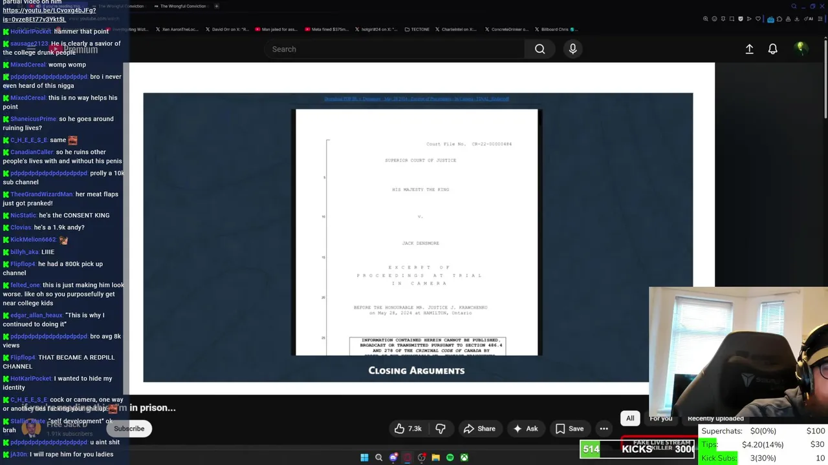
Task: Open the Xen AaronTheLoc bookmark
Action: [x=177, y=29]
